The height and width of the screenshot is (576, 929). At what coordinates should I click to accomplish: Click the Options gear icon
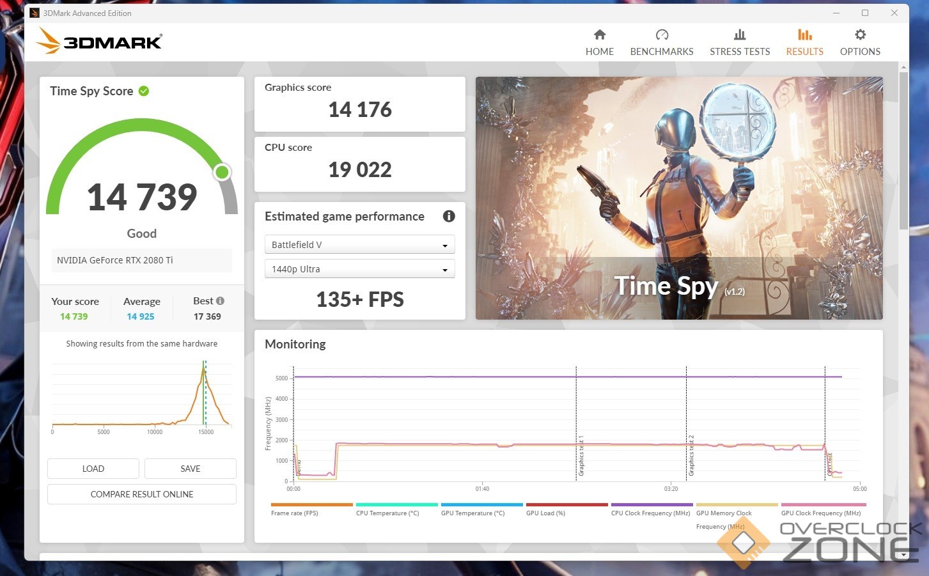(x=860, y=35)
